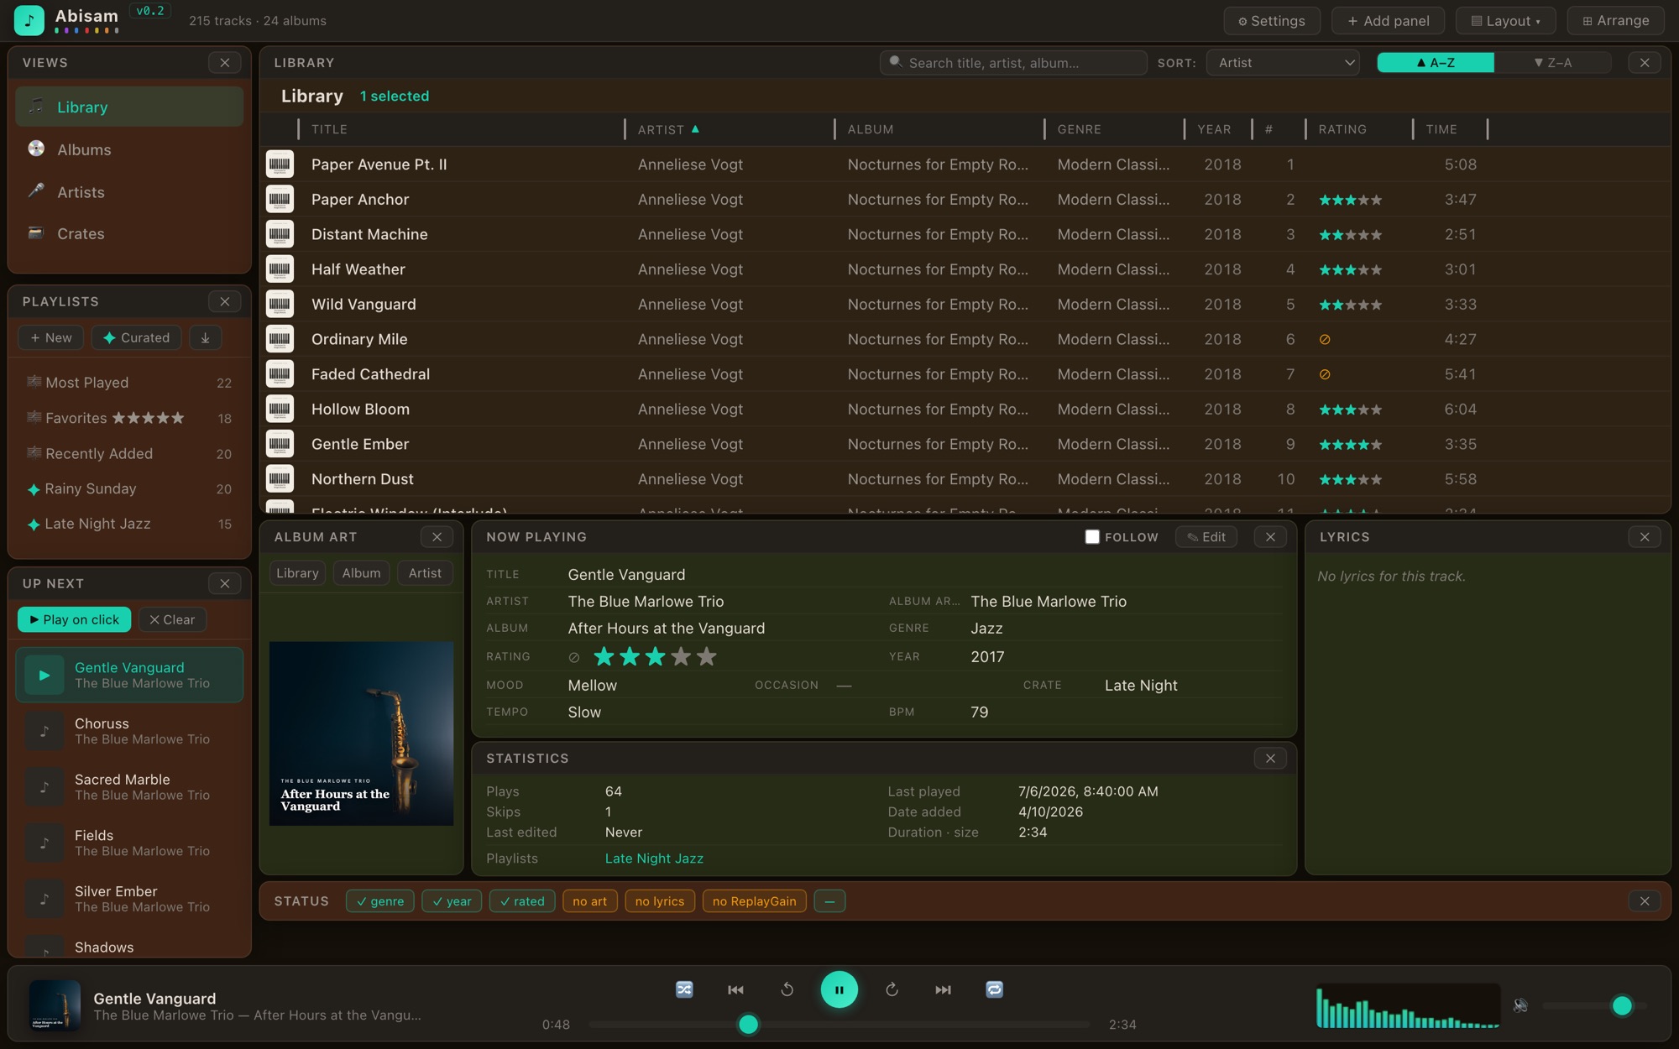
Task: Open the Library view
Action: pos(129,107)
